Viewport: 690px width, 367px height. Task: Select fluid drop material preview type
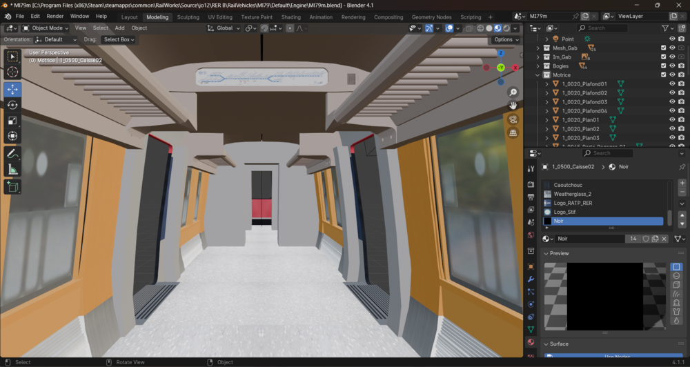coord(676,321)
